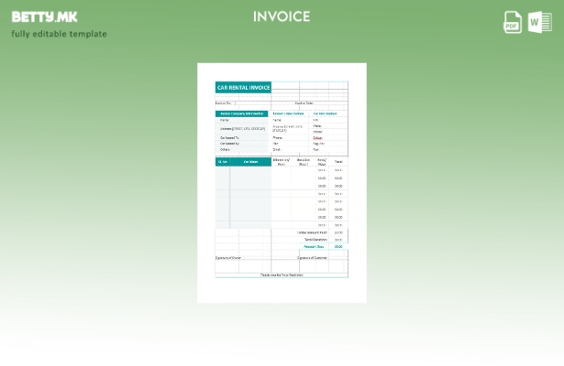Click the BETTY.MK logo
The image size is (564, 366).
(x=44, y=16)
